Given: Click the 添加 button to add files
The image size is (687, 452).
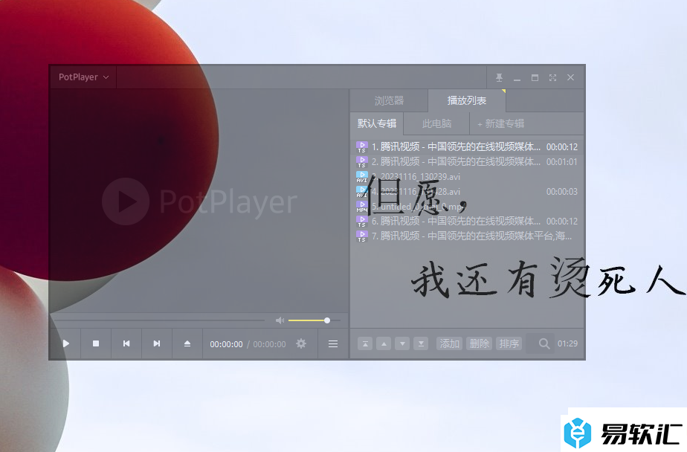Looking at the screenshot, I should 450,343.
